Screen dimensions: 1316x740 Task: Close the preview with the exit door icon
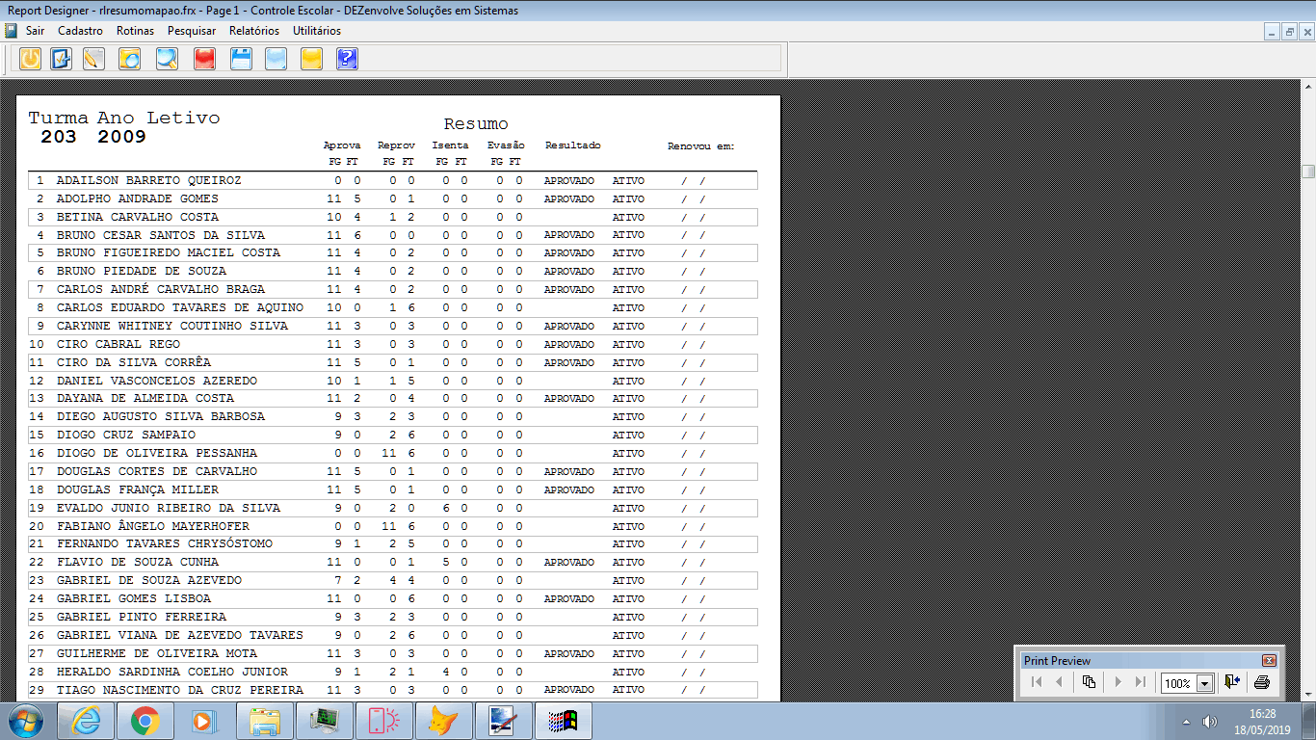pyautogui.click(x=1232, y=682)
